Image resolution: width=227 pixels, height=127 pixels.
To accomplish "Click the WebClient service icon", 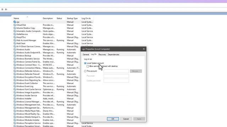I will (x=15, y=43).
